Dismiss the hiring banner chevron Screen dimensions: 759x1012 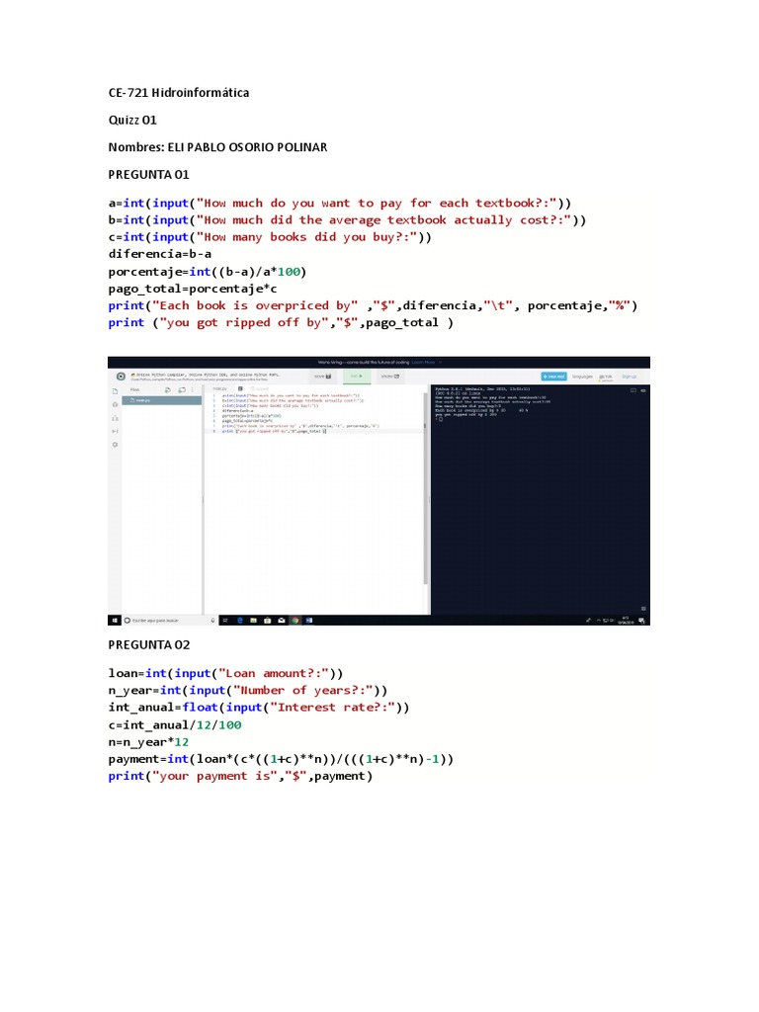tap(440, 362)
